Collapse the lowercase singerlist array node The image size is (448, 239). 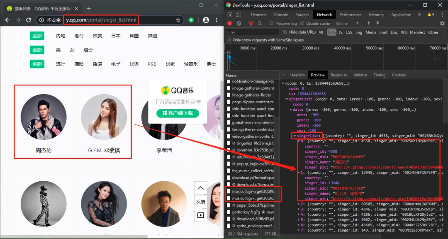point(295,136)
